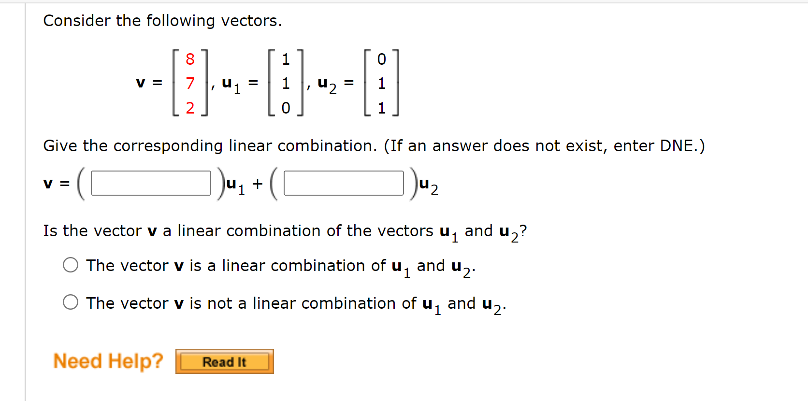Image resolution: width=808 pixels, height=401 pixels.
Task: Click the coefficient input box before u1
Action: click(x=151, y=183)
